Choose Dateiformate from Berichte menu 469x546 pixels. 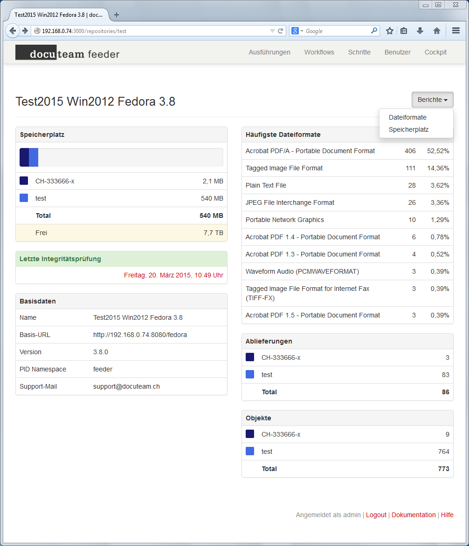(x=407, y=117)
